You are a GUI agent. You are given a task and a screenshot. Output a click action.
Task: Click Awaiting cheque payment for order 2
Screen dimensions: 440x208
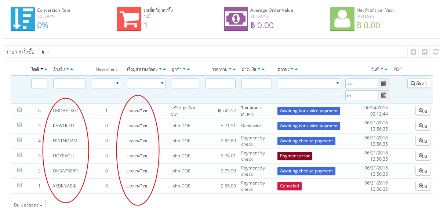[306, 171]
